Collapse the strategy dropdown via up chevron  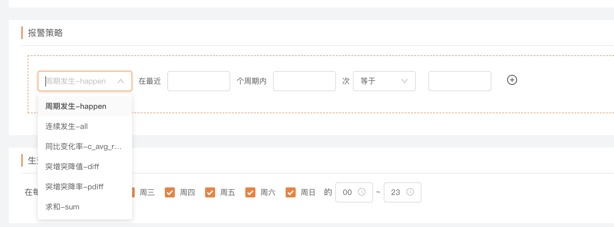[x=120, y=81]
